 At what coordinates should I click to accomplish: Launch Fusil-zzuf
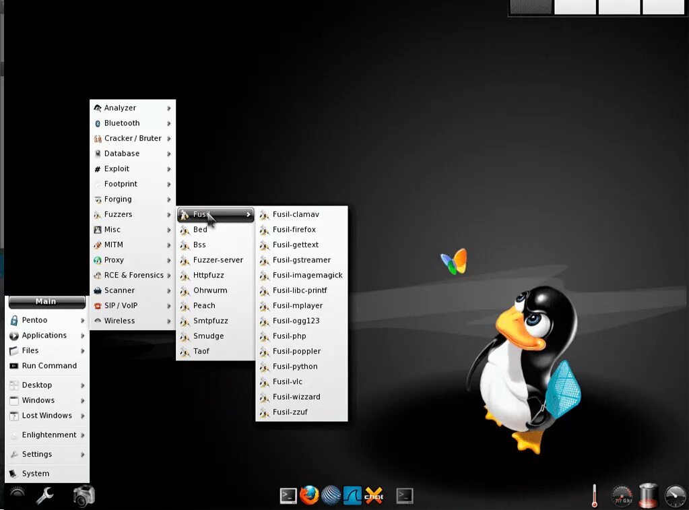pyautogui.click(x=302, y=412)
